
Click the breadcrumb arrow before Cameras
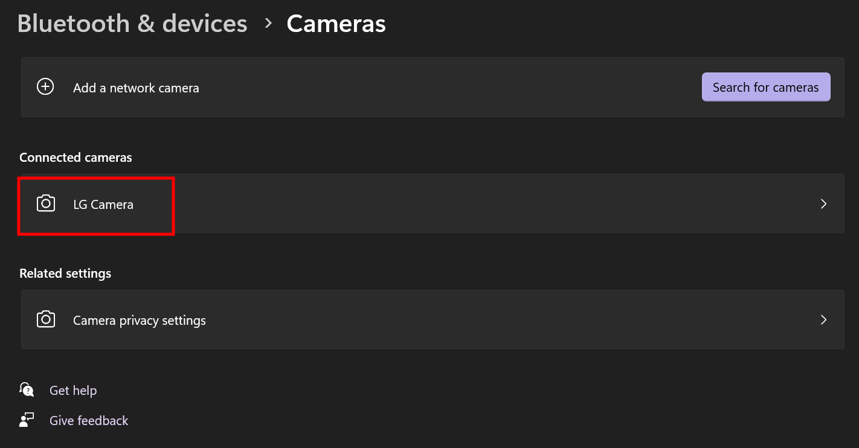coord(269,24)
